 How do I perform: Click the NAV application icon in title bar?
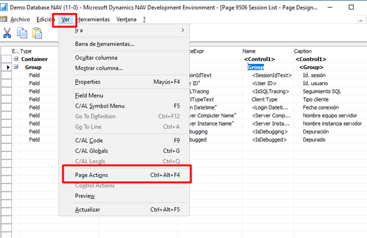pyautogui.click(x=4, y=7)
